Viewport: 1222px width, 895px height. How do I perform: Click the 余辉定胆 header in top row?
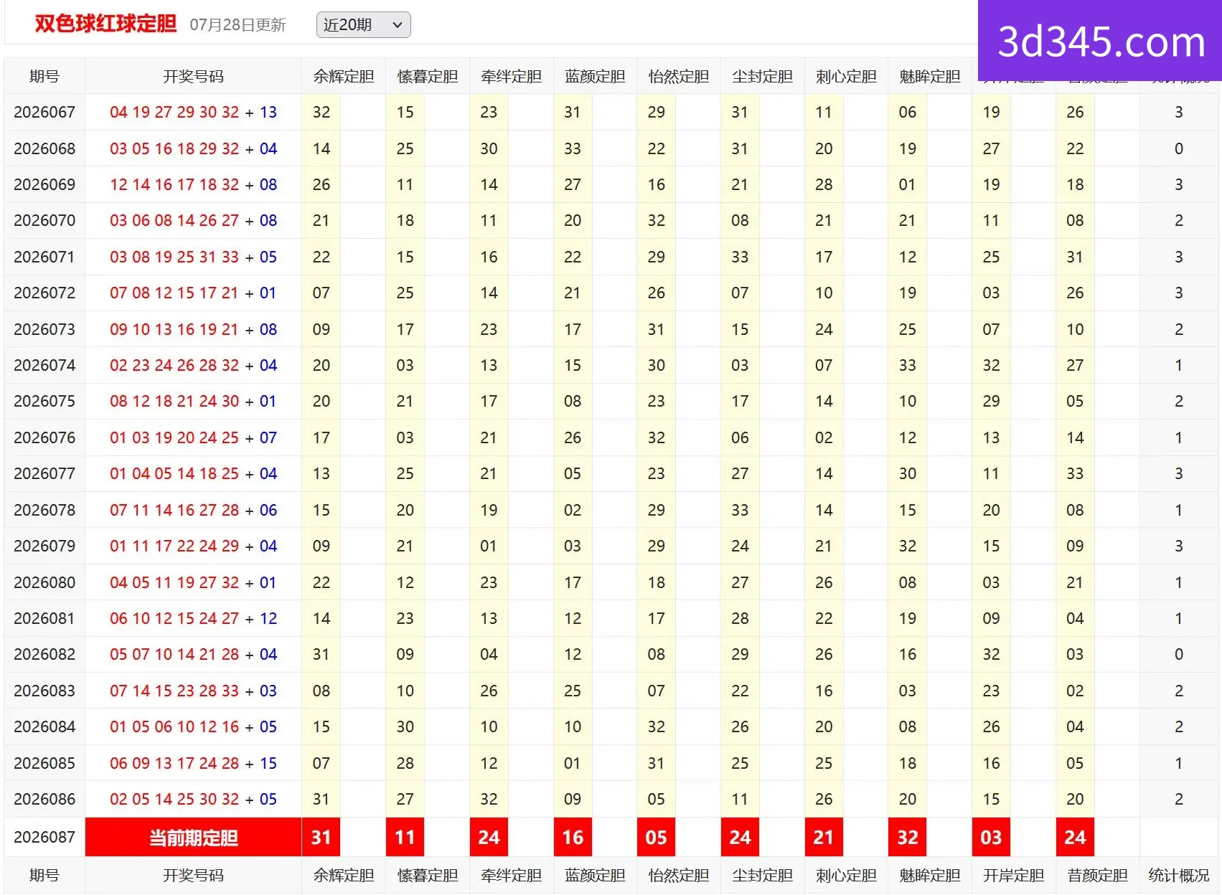point(344,77)
